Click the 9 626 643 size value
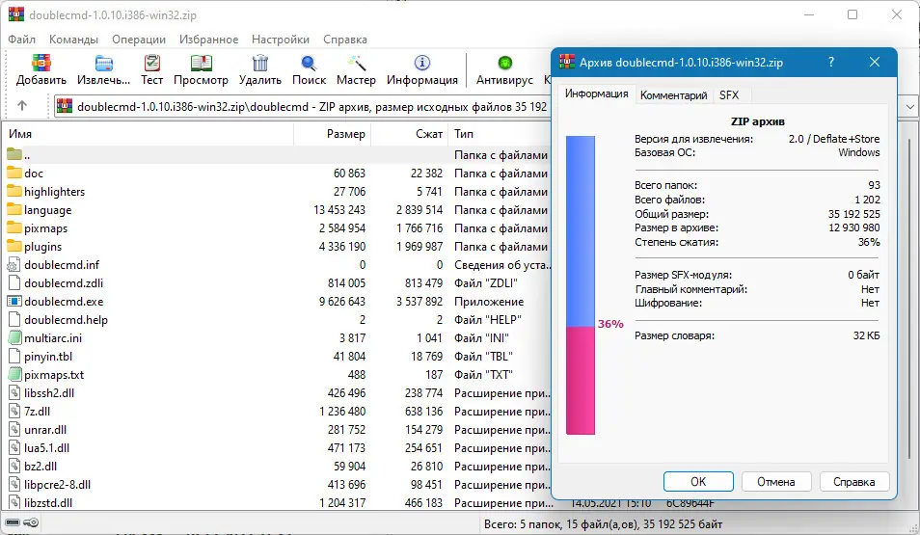The image size is (920, 535). [x=342, y=301]
